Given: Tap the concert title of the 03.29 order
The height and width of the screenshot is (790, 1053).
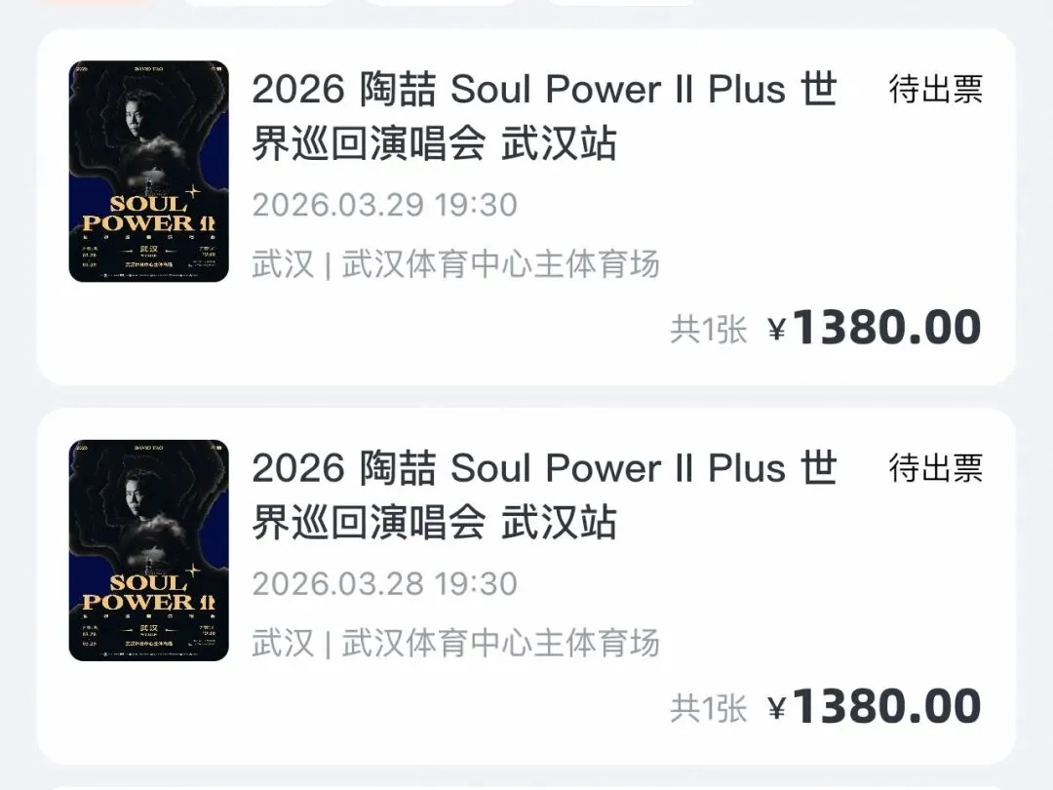Looking at the screenshot, I should 545,116.
